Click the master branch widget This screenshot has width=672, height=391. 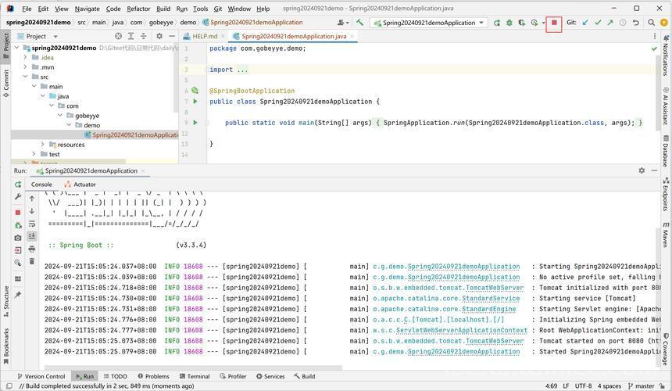pos(641,386)
